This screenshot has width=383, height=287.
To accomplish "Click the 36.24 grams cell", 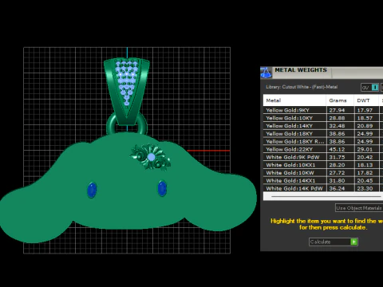I will pyautogui.click(x=340, y=188).
